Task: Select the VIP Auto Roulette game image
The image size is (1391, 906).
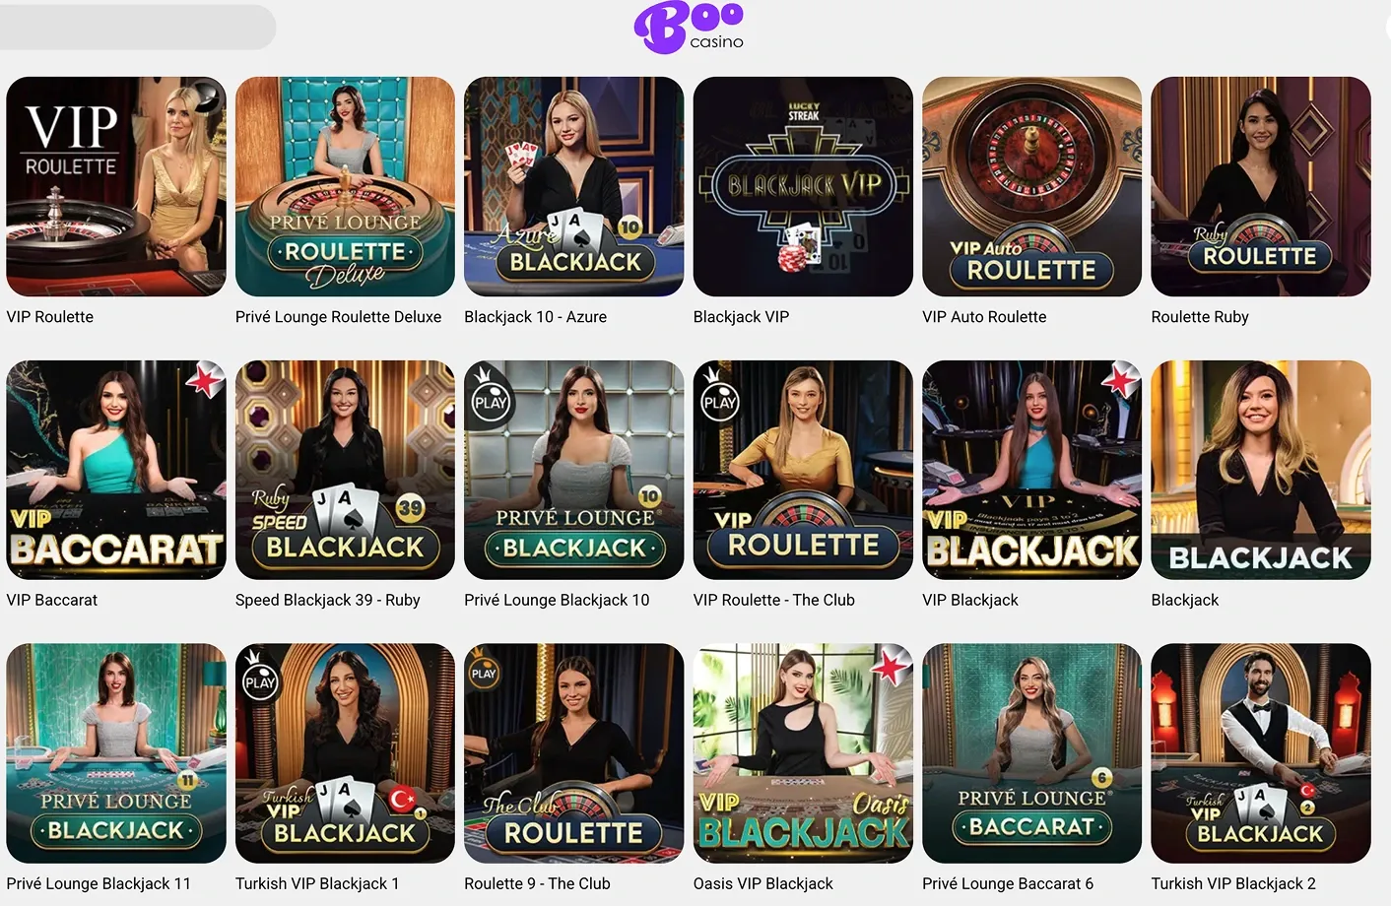Action: (x=1031, y=186)
